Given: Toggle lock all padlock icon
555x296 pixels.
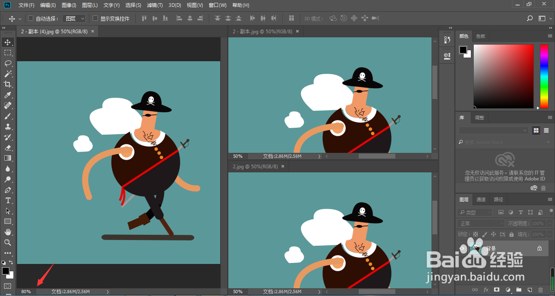Looking at the screenshot, I should (511, 234).
